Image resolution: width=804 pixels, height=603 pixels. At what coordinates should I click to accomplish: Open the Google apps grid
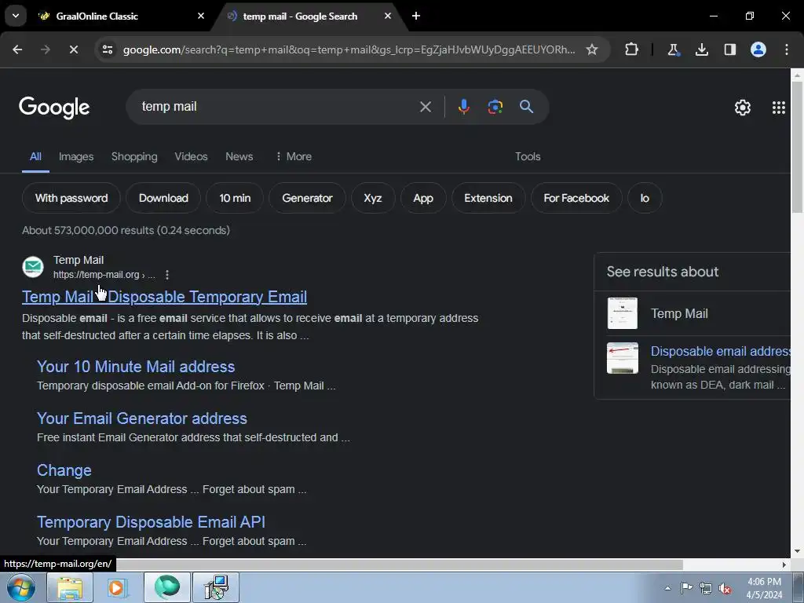pyautogui.click(x=778, y=107)
